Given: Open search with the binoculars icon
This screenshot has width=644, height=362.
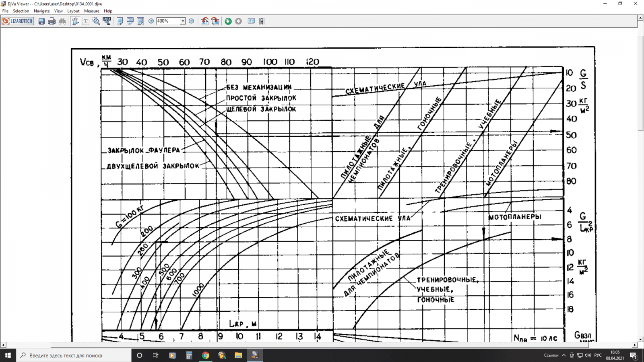Looking at the screenshot, I should click(62, 21).
